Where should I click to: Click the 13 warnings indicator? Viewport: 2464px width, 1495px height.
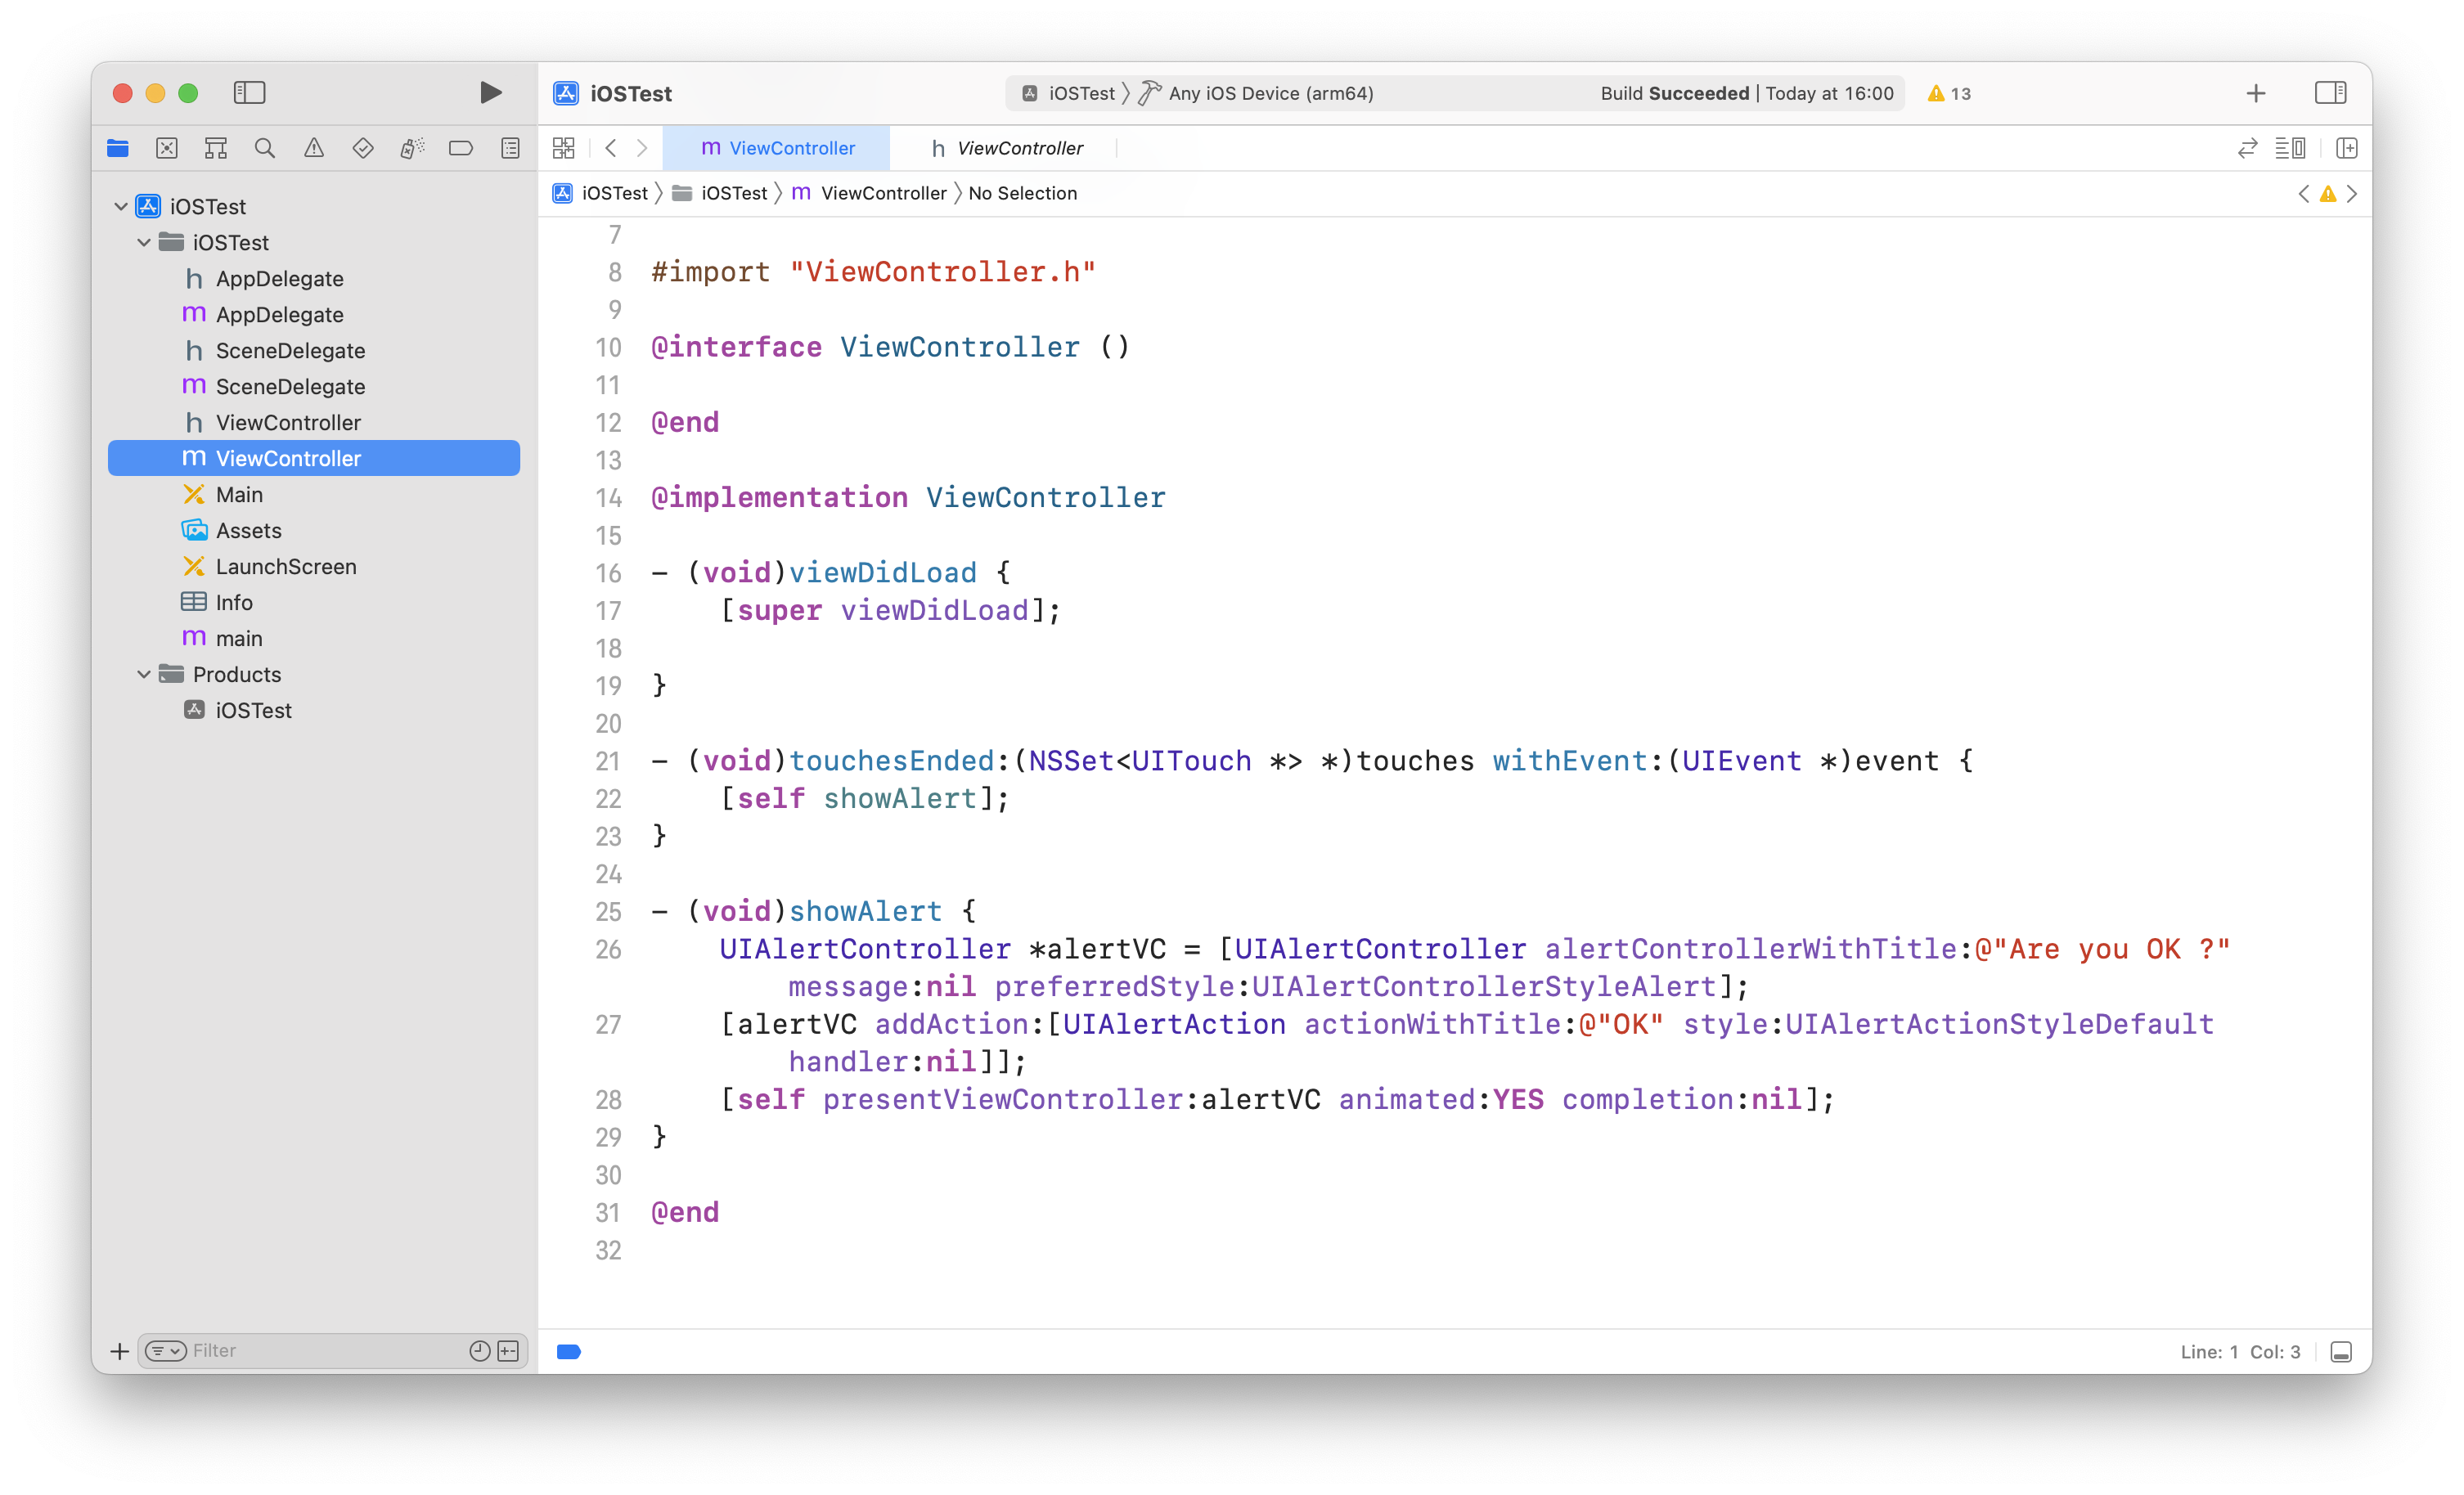(x=1948, y=93)
